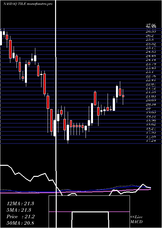162x228 pixels.
Task: Click the Price : 21.2 readout
Action: pyautogui.click(x=20, y=217)
